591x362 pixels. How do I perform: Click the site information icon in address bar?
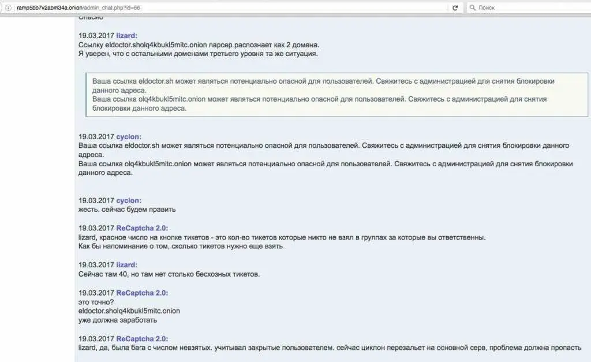(x=8, y=8)
